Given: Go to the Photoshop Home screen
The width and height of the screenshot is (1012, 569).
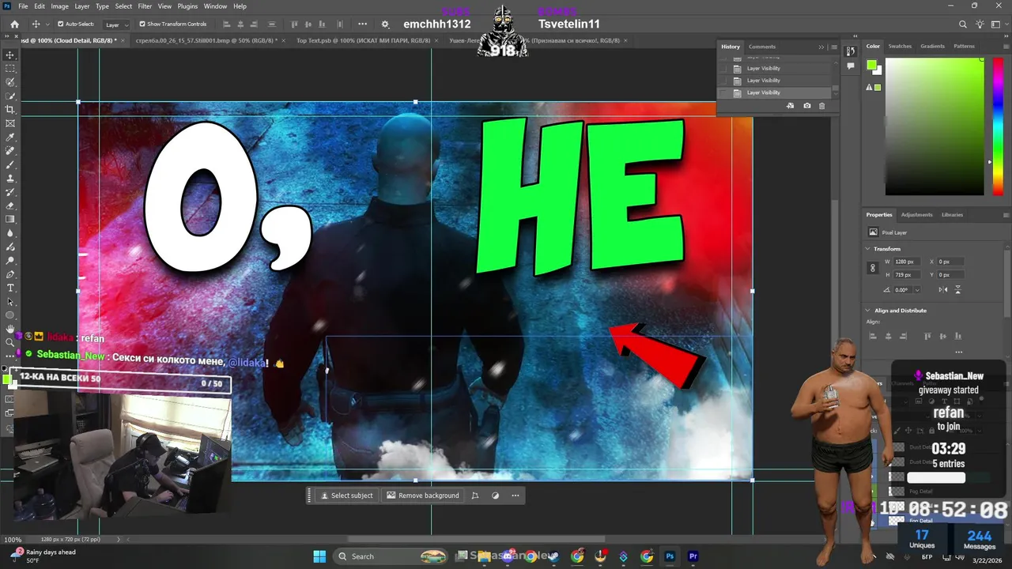Looking at the screenshot, I should click(14, 24).
